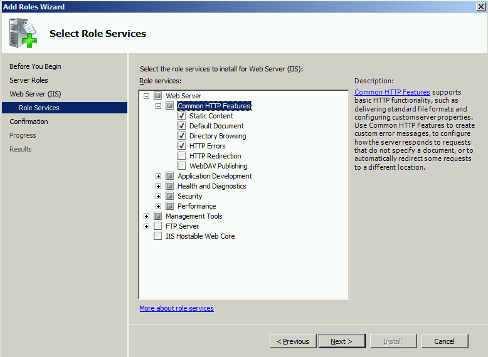Enable the WebDAV Publishing checkbox

182,165
